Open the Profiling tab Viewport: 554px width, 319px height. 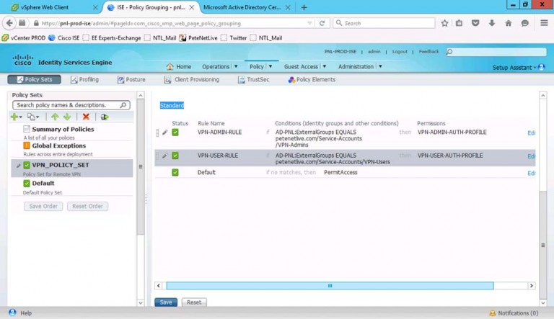(x=85, y=80)
